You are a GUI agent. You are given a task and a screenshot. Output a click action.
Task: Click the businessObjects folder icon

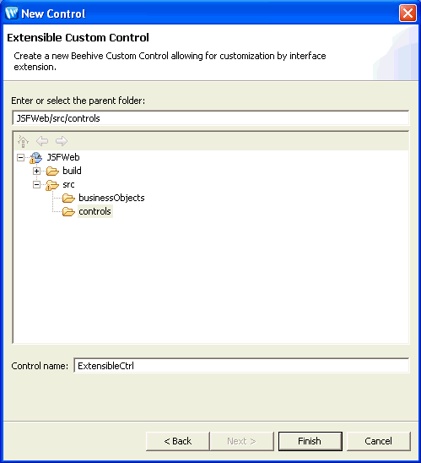click(68, 199)
